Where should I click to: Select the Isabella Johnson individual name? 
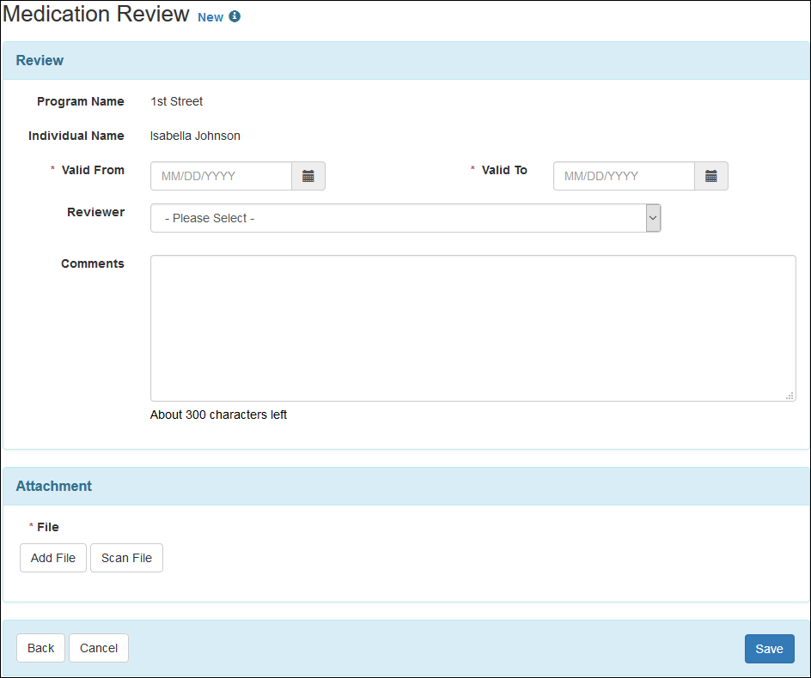(195, 136)
